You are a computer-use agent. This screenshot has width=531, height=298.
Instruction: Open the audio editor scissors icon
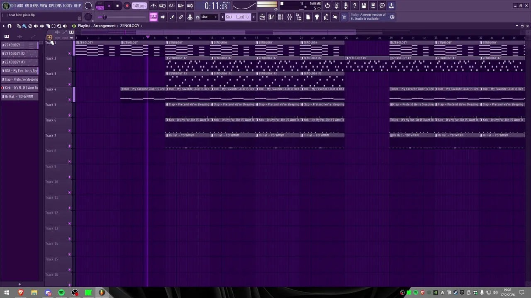click(x=336, y=6)
